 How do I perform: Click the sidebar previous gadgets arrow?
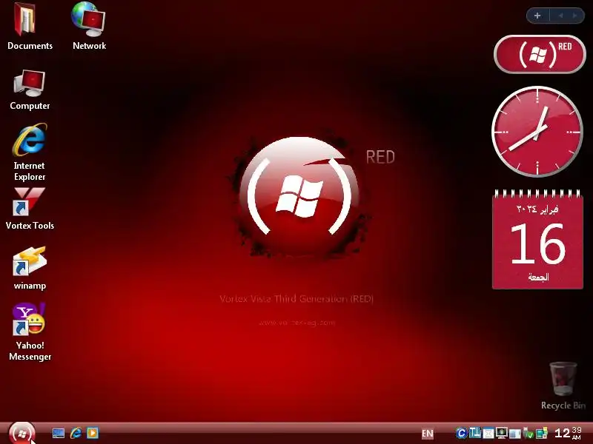(x=561, y=16)
